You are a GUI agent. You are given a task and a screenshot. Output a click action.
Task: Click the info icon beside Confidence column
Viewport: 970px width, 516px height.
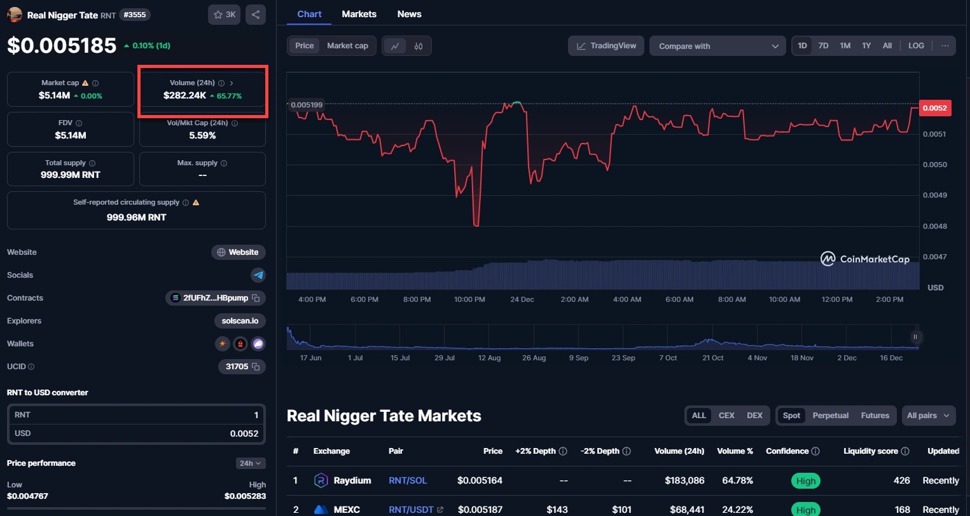(815, 451)
